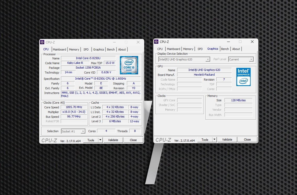The height and width of the screenshot is (195, 297).
Task: Switch to Bench tab in left window
Action: (x=111, y=49)
